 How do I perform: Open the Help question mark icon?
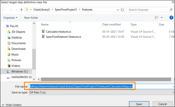pyautogui.click(x=171, y=18)
